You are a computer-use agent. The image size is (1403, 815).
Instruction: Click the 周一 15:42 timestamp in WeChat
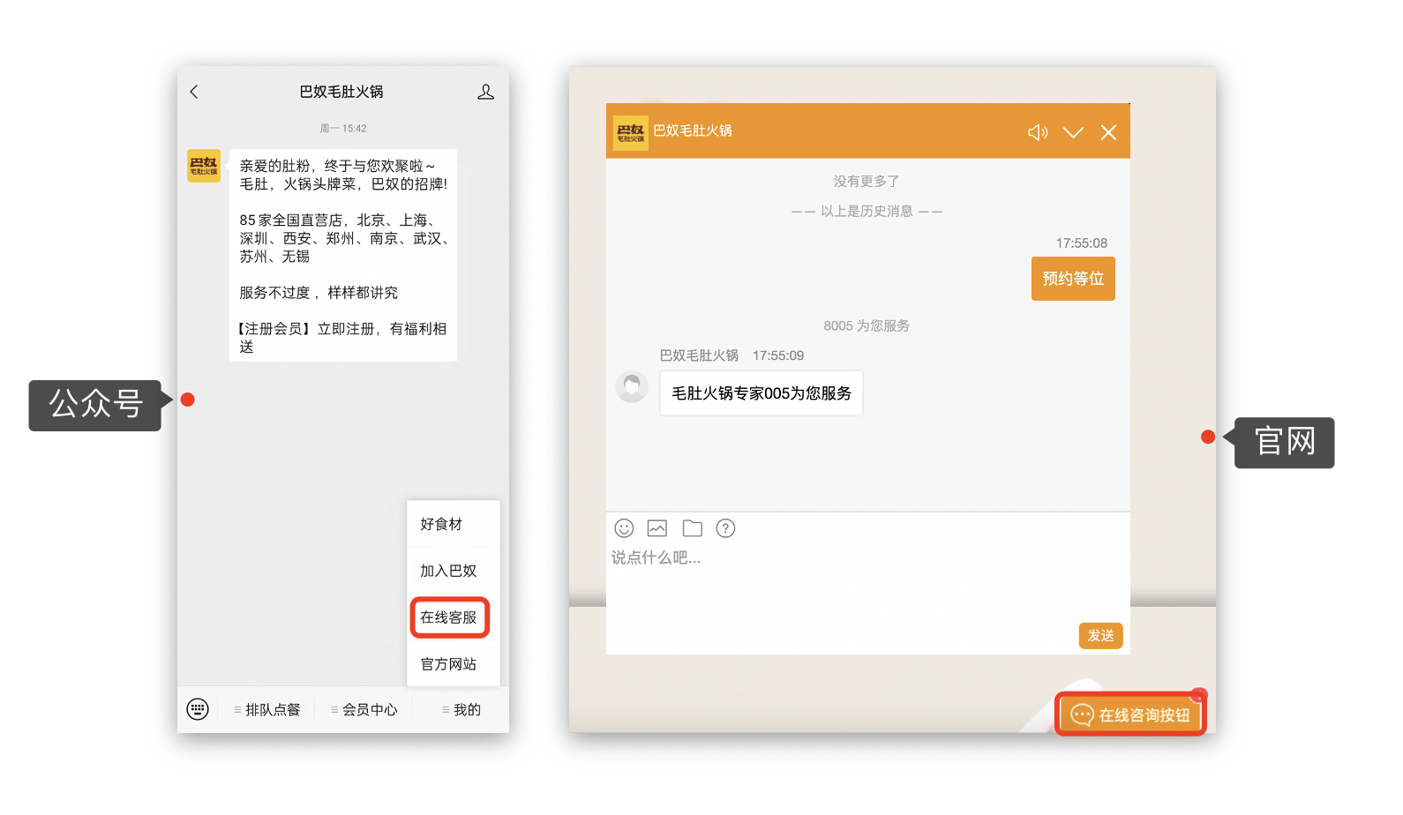343,128
